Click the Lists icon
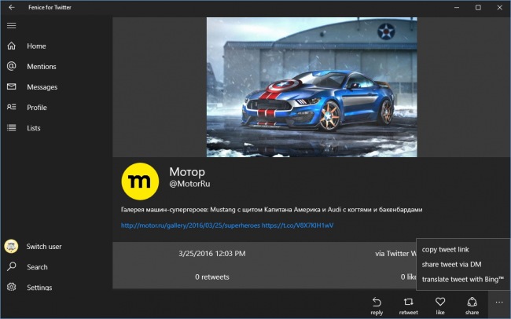The image size is (511, 319). tap(12, 128)
